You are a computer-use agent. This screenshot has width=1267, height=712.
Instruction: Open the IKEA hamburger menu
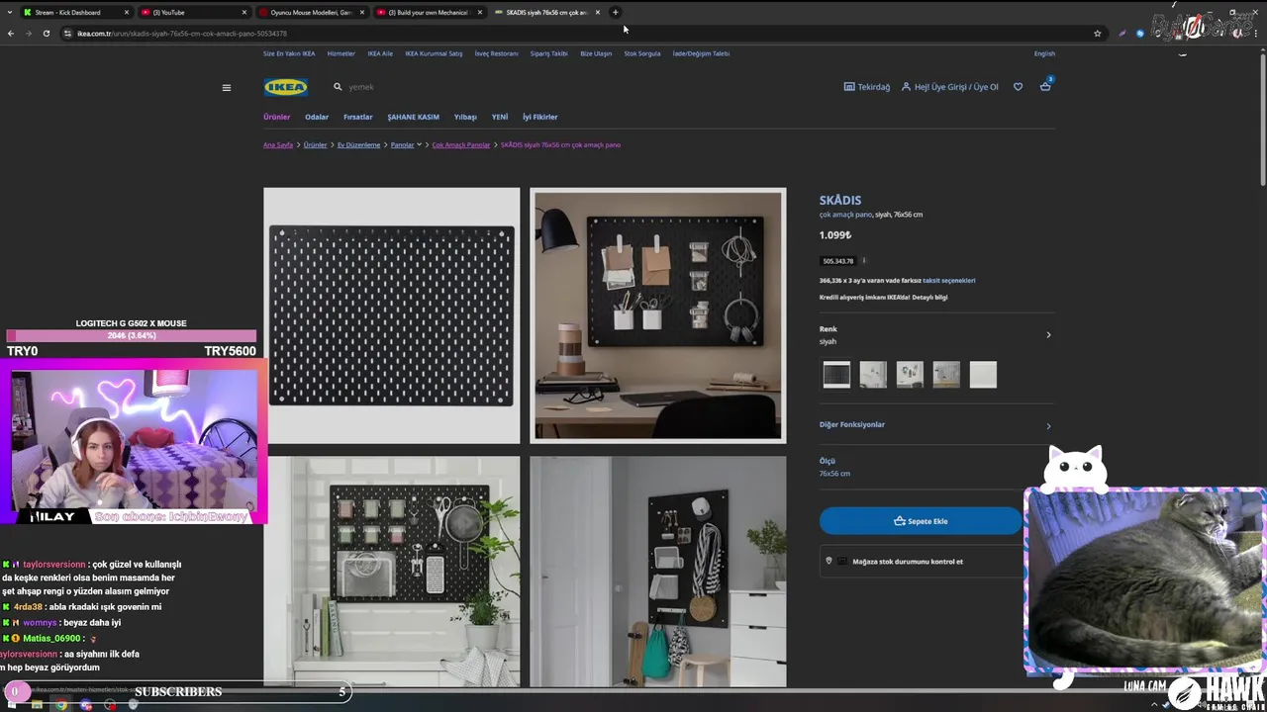[227, 87]
